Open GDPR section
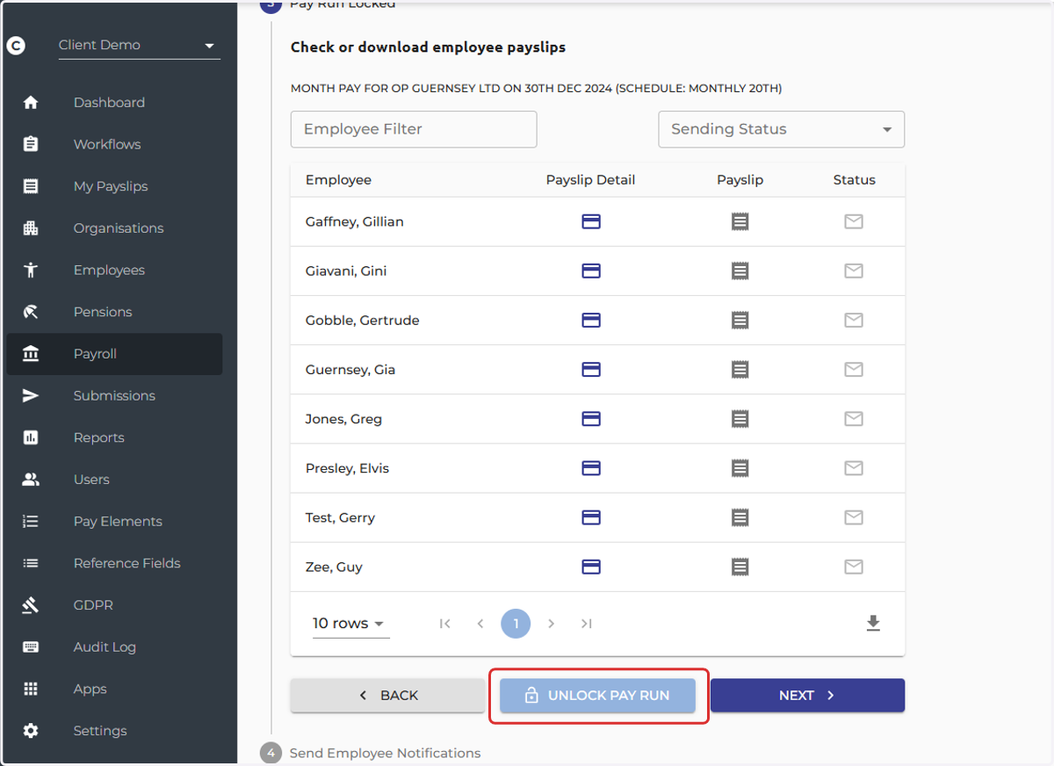The height and width of the screenshot is (766, 1054). point(114,605)
